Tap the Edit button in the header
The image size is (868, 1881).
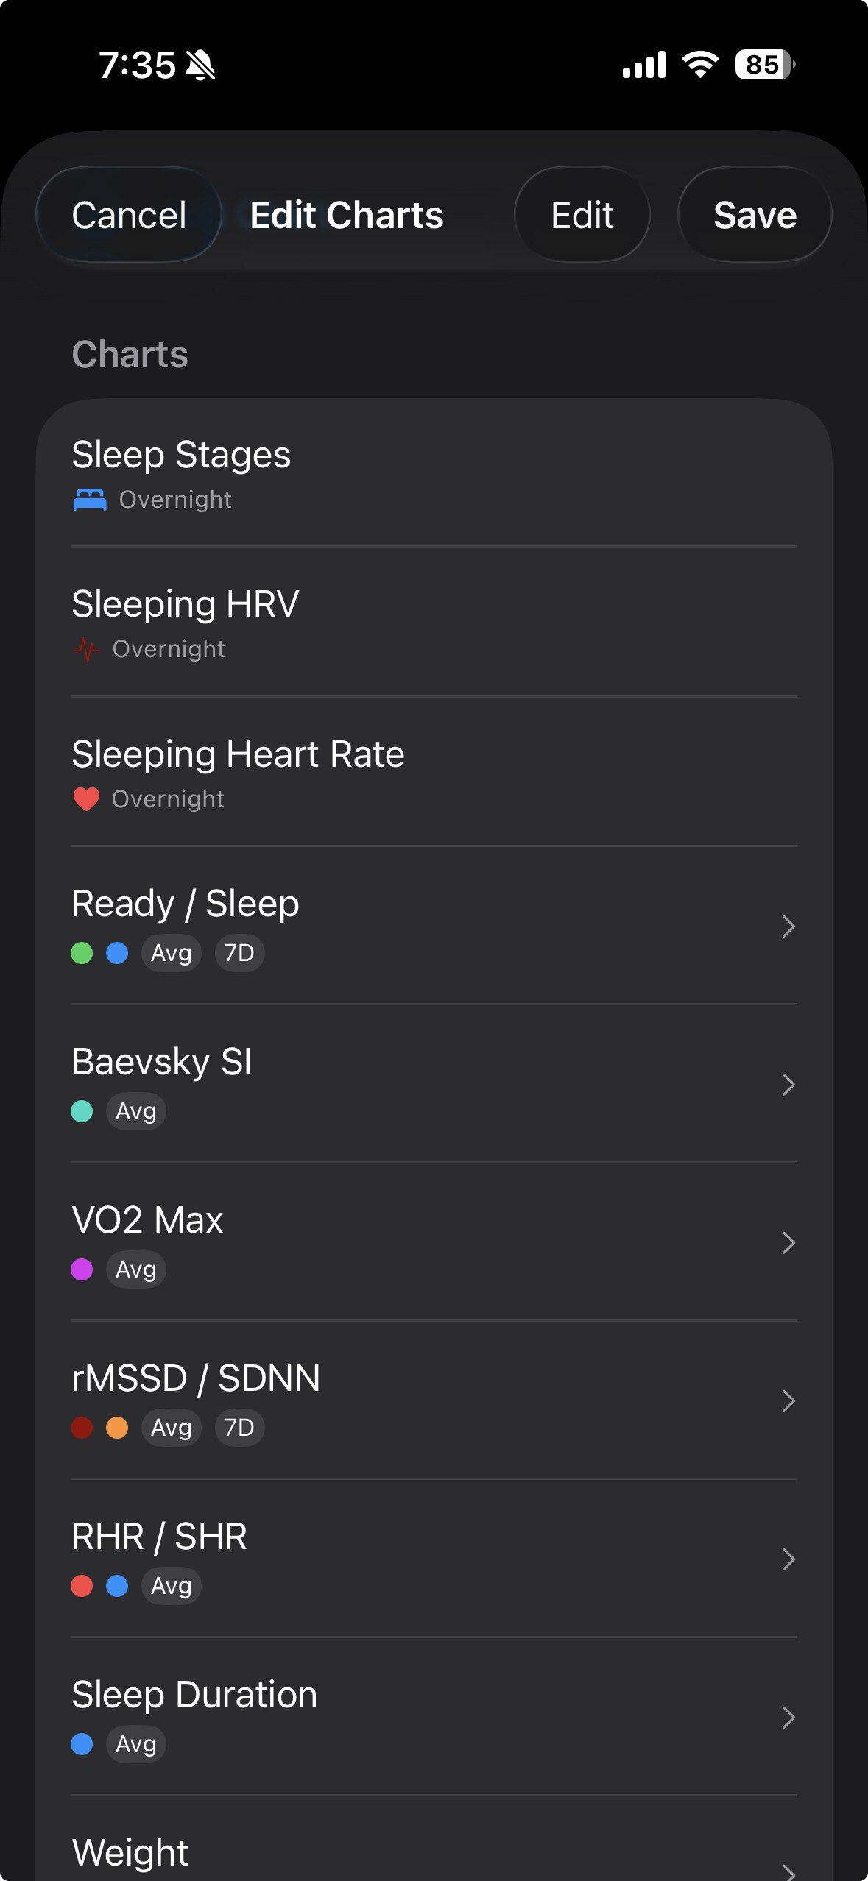pos(582,215)
